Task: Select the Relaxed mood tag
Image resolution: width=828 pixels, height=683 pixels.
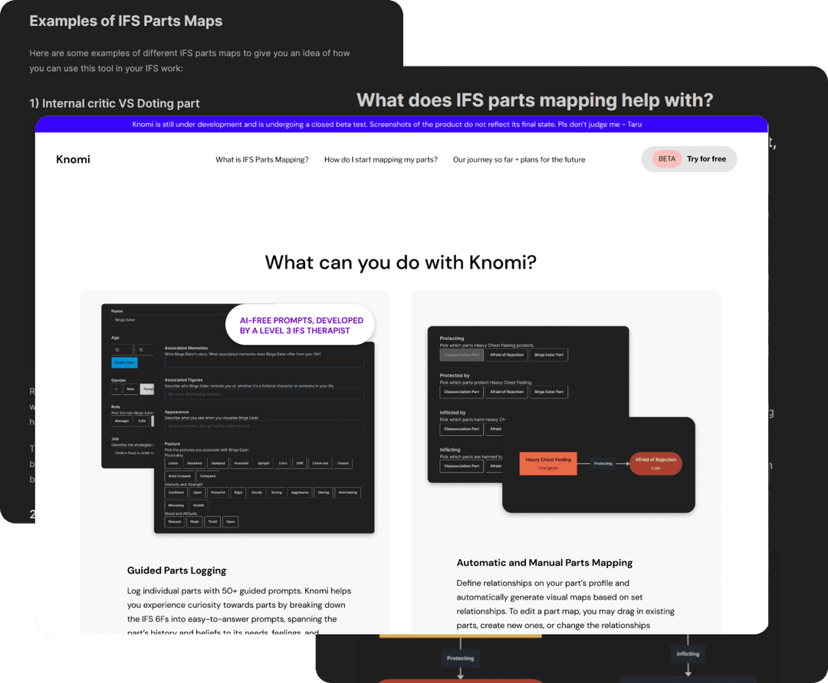Action: [x=175, y=521]
